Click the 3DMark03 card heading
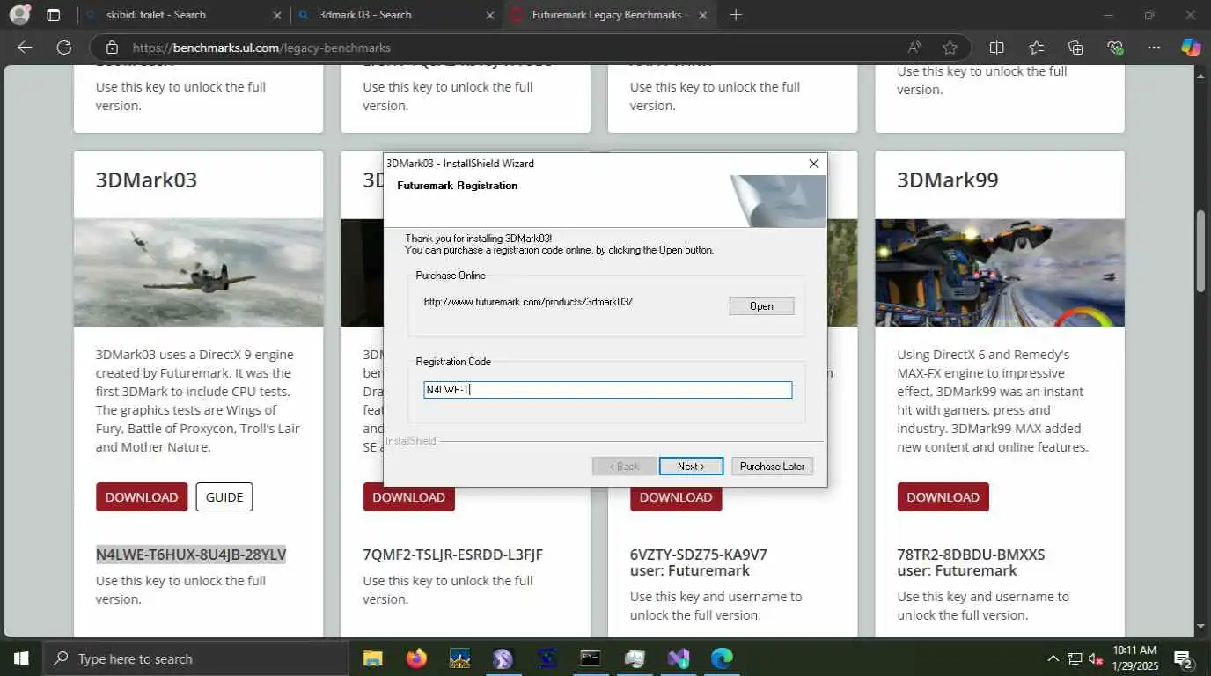Viewport: 1211px width, 676px height. (x=146, y=180)
